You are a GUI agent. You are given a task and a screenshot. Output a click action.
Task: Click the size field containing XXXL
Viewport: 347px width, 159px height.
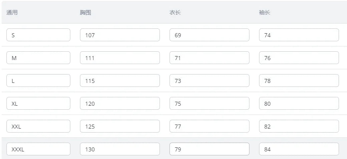point(38,149)
